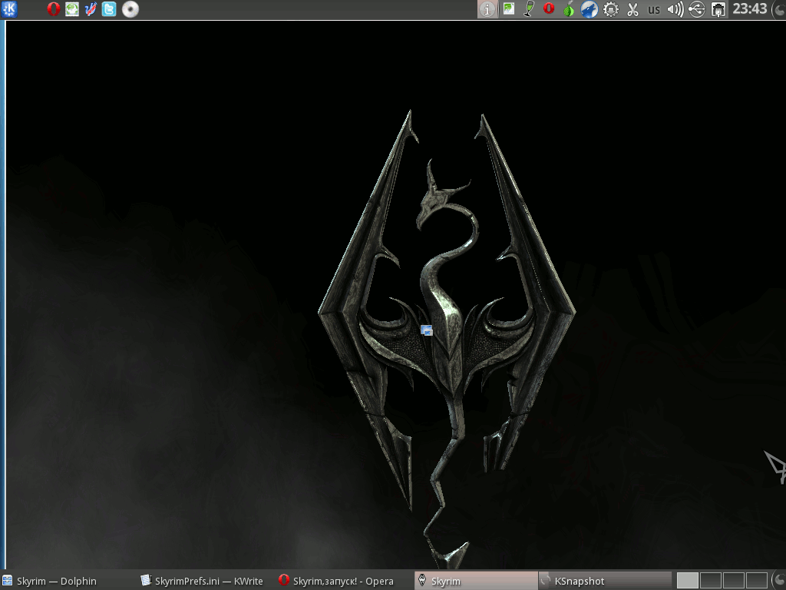Viewport: 786px width, 590px height.
Task: Switch to second virtual desktop in pager
Action: pos(710,581)
